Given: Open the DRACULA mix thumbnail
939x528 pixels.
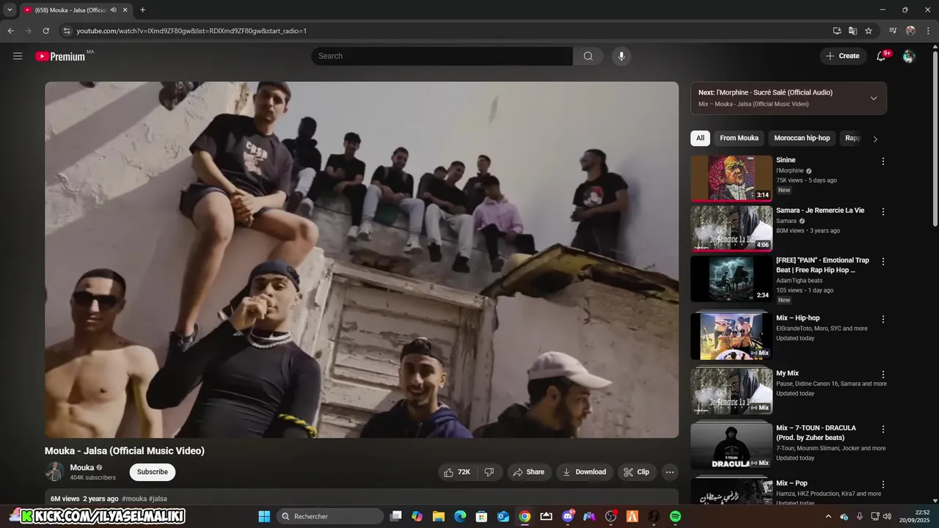Looking at the screenshot, I should pyautogui.click(x=731, y=446).
